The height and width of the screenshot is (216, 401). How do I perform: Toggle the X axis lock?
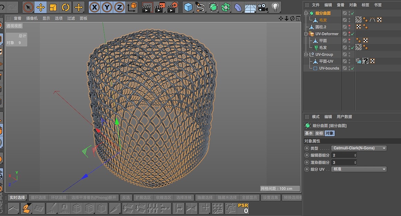pyautogui.click(x=95, y=7)
